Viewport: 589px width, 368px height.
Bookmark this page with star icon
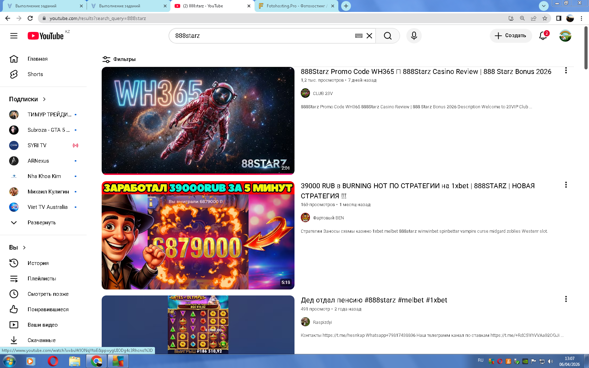point(544,18)
